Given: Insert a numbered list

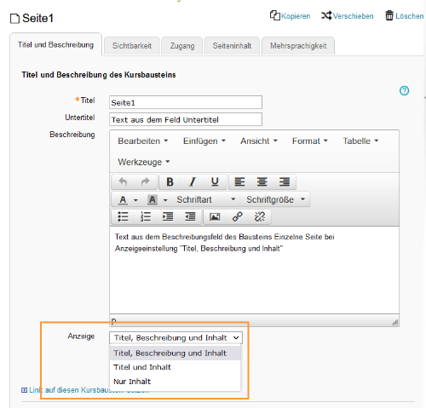Looking at the screenshot, I should (146, 217).
